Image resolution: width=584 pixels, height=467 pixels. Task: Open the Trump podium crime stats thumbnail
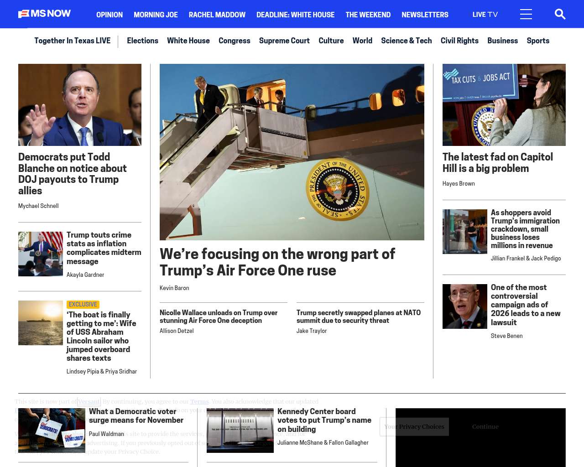click(41, 254)
